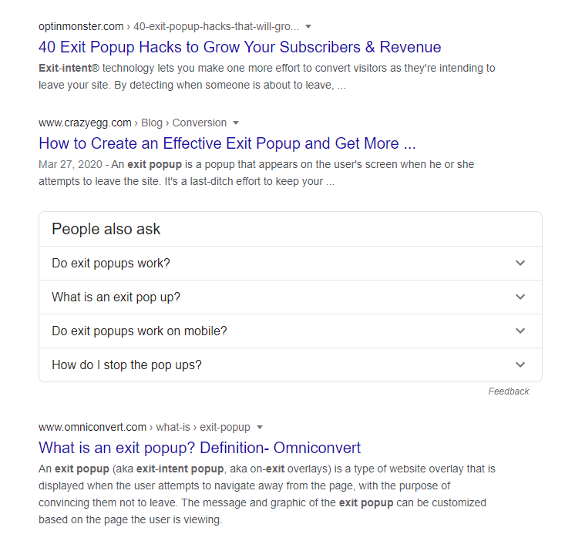The width and height of the screenshot is (575, 541).
Task: Open the dropdown arrow beside omniconvert.com breadcrumb
Action: coord(260,428)
